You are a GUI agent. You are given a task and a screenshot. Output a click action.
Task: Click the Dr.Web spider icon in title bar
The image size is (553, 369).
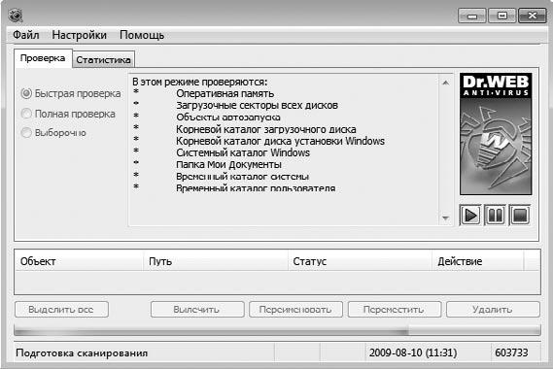pos(15,16)
